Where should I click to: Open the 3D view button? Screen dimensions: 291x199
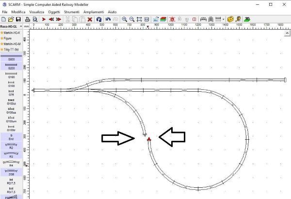(x=247, y=19)
